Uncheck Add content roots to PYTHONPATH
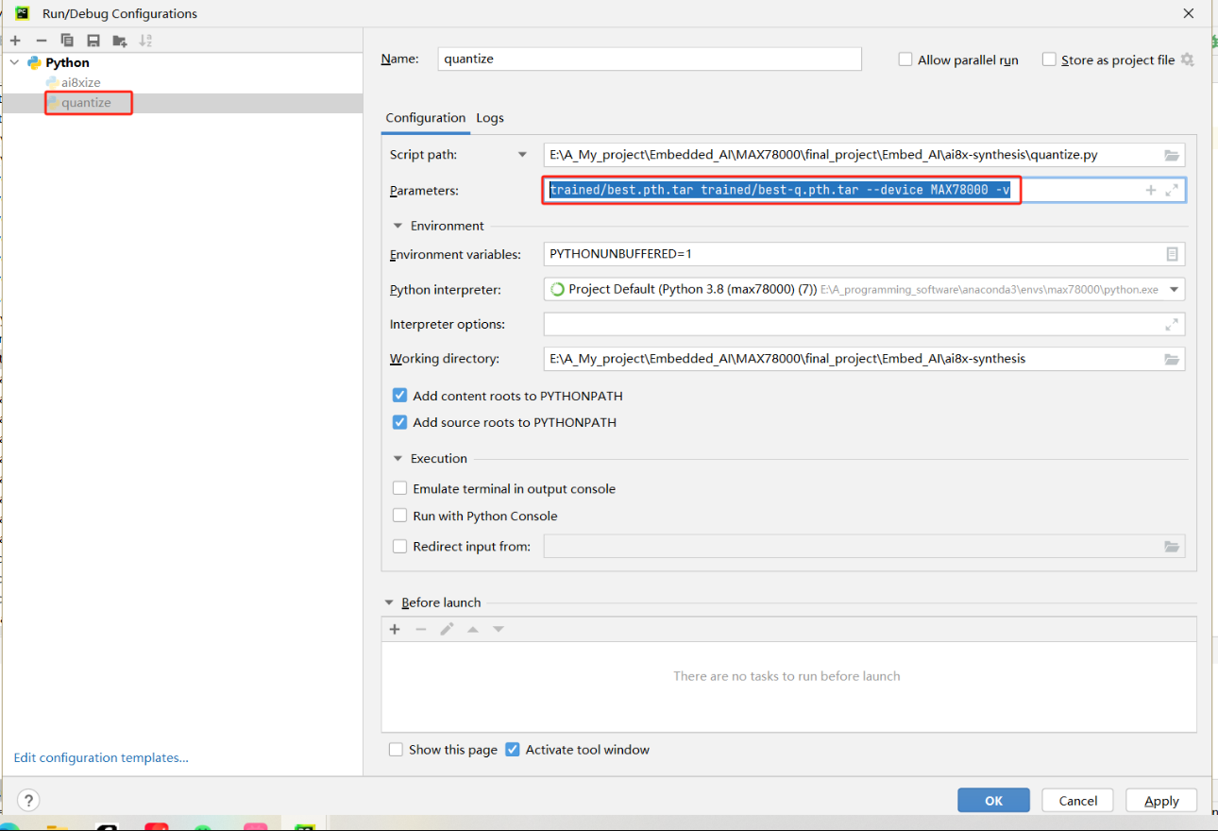This screenshot has height=831, width=1218. [399, 396]
